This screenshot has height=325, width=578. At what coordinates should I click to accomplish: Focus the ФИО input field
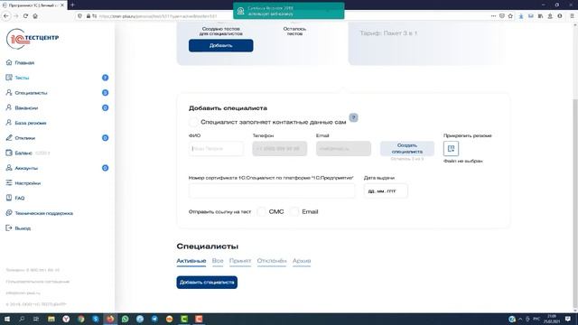pyautogui.click(x=216, y=148)
